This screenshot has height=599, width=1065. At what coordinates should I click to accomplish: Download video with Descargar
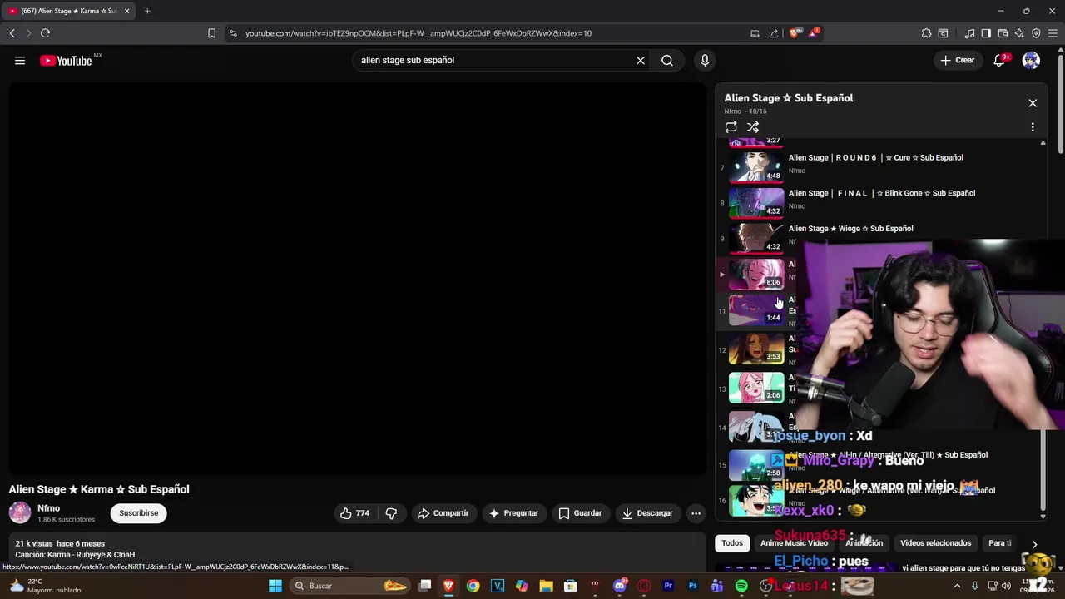tap(646, 513)
